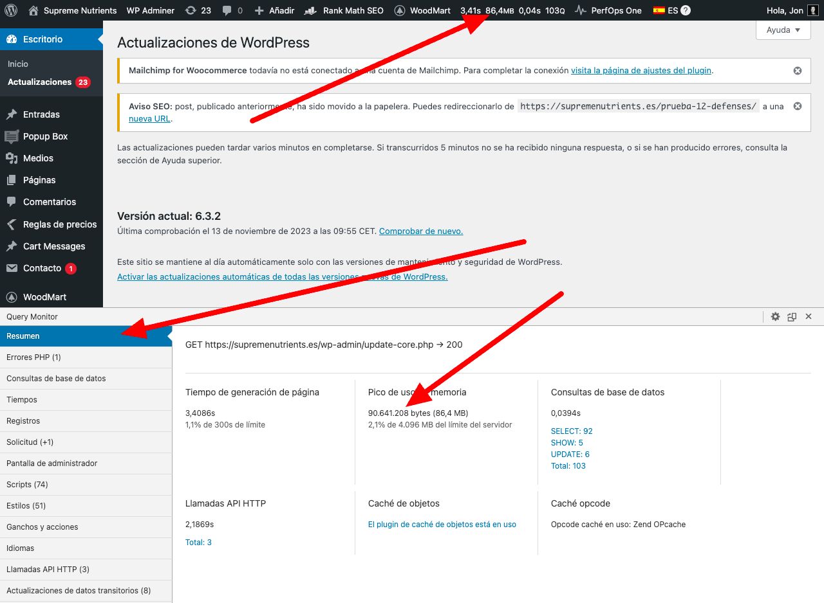The width and height of the screenshot is (824, 603).
Task: Open Cart Messages menu
Action: (x=51, y=246)
